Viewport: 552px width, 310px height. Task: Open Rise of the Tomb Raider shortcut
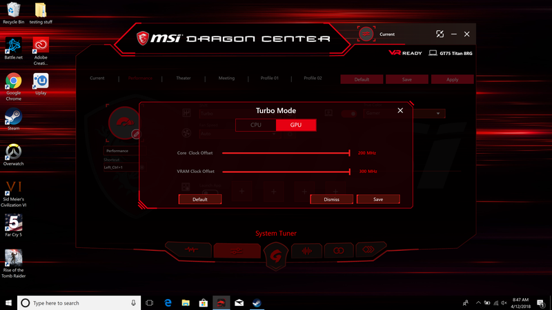[x=13, y=264]
